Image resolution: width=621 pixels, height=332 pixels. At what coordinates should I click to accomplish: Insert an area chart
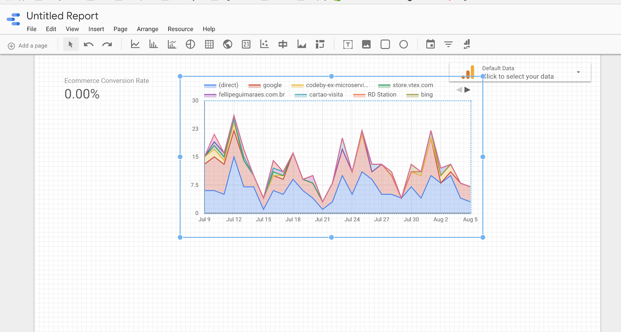pos(302,44)
